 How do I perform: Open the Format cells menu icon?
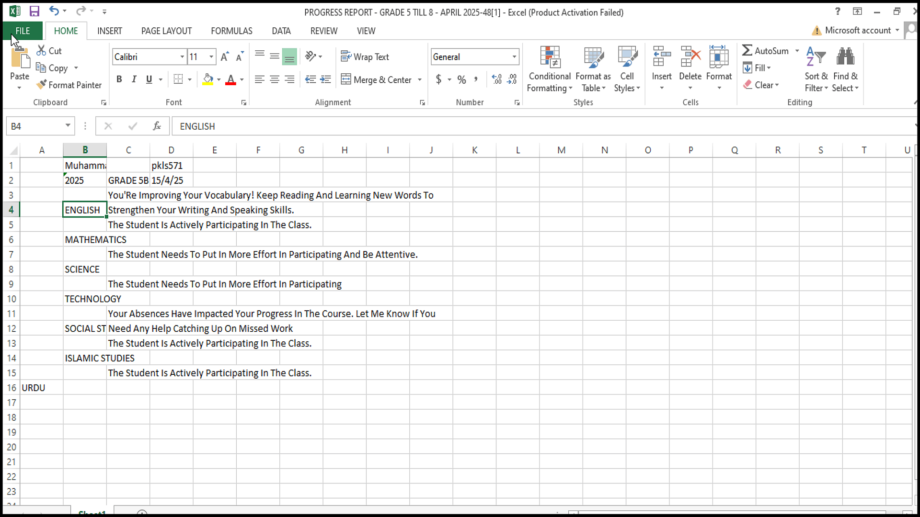coord(719,56)
